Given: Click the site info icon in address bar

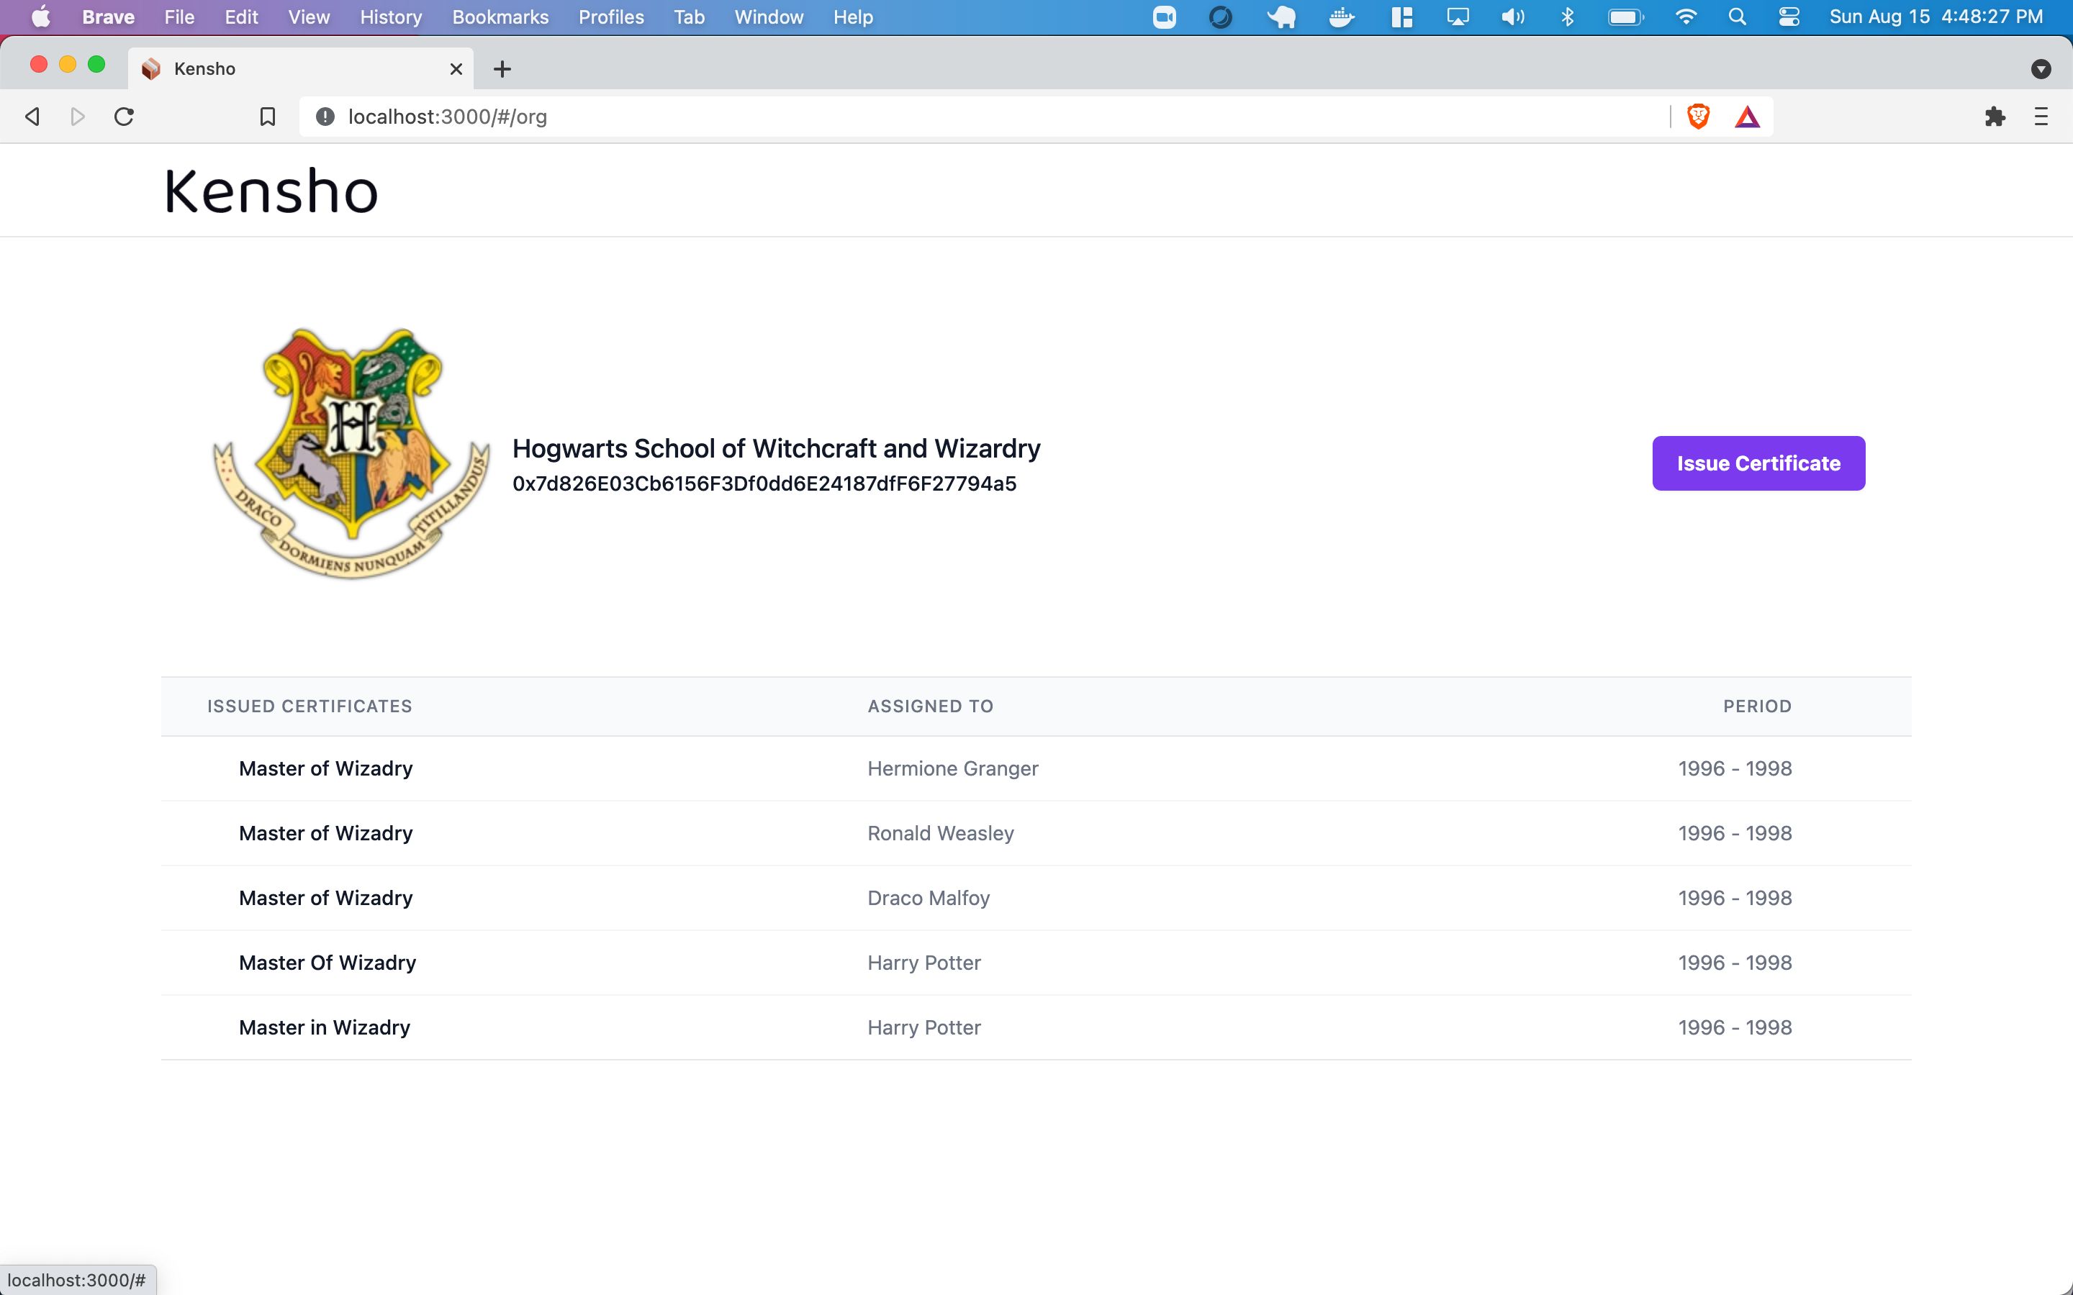Looking at the screenshot, I should (325, 117).
